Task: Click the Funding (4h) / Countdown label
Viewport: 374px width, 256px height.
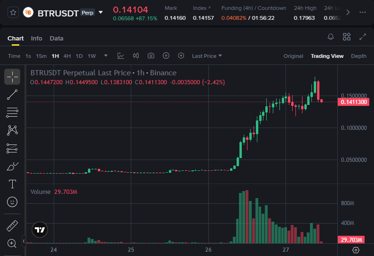Action: coord(254,8)
